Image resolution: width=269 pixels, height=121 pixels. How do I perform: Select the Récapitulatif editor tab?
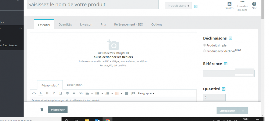pos(50,85)
